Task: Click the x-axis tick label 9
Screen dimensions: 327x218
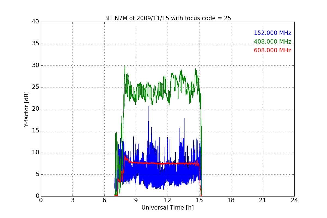Action: tap(136, 200)
